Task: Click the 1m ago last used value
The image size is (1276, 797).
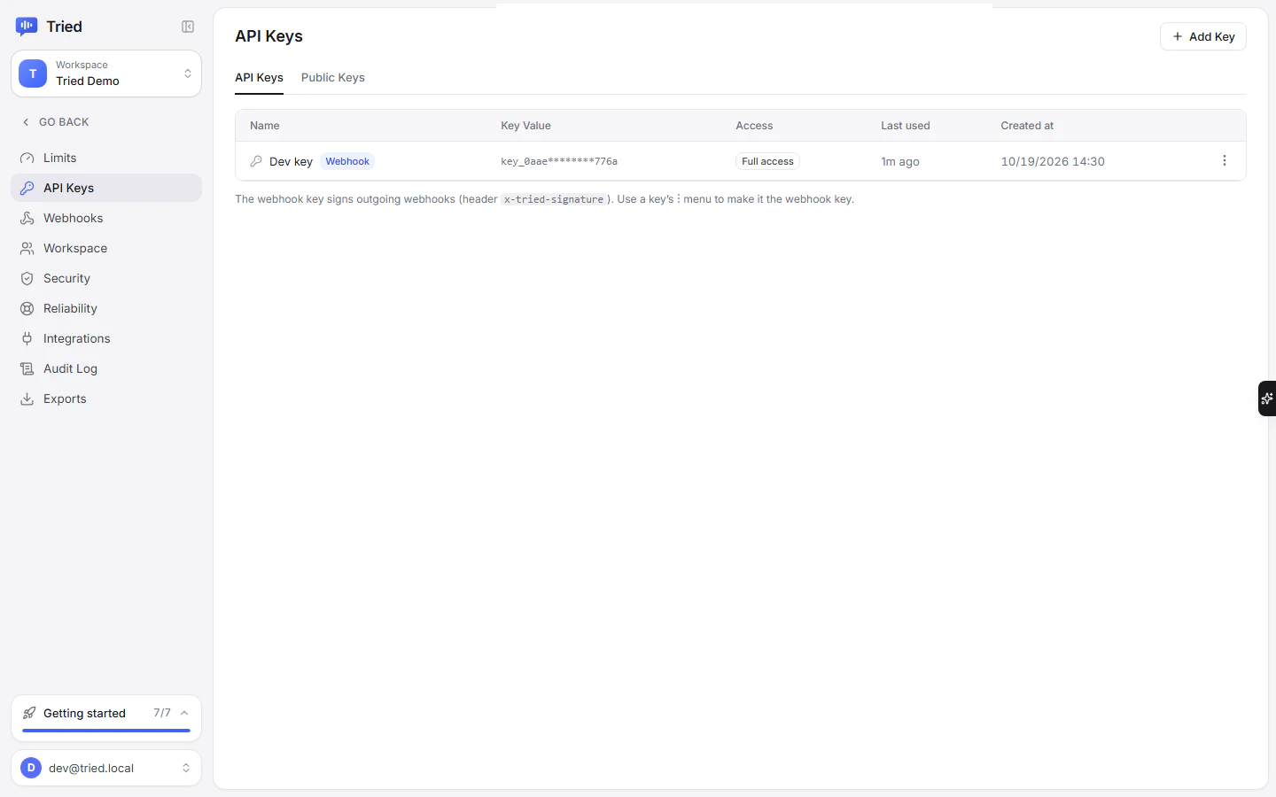Action: click(x=900, y=161)
